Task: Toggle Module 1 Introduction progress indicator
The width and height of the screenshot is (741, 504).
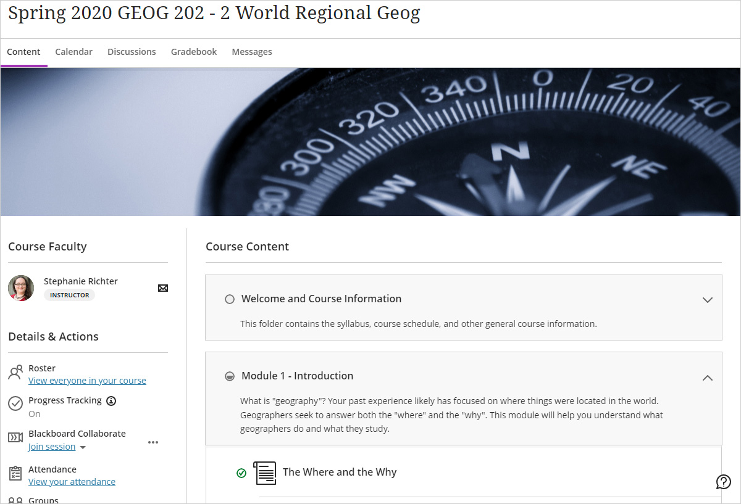Action: (x=230, y=376)
